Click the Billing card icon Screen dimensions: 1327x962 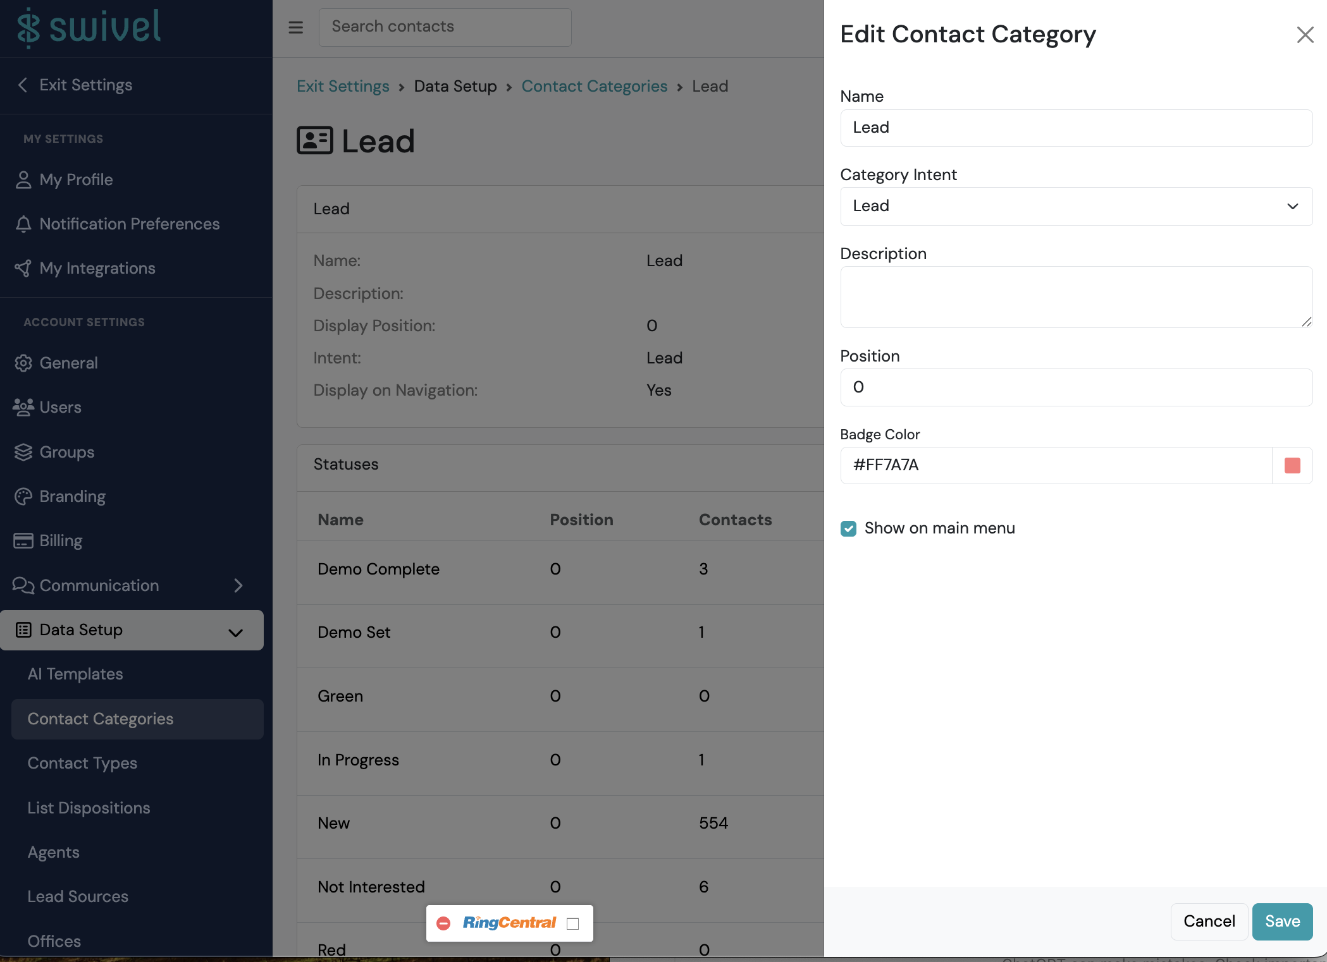coord(23,541)
